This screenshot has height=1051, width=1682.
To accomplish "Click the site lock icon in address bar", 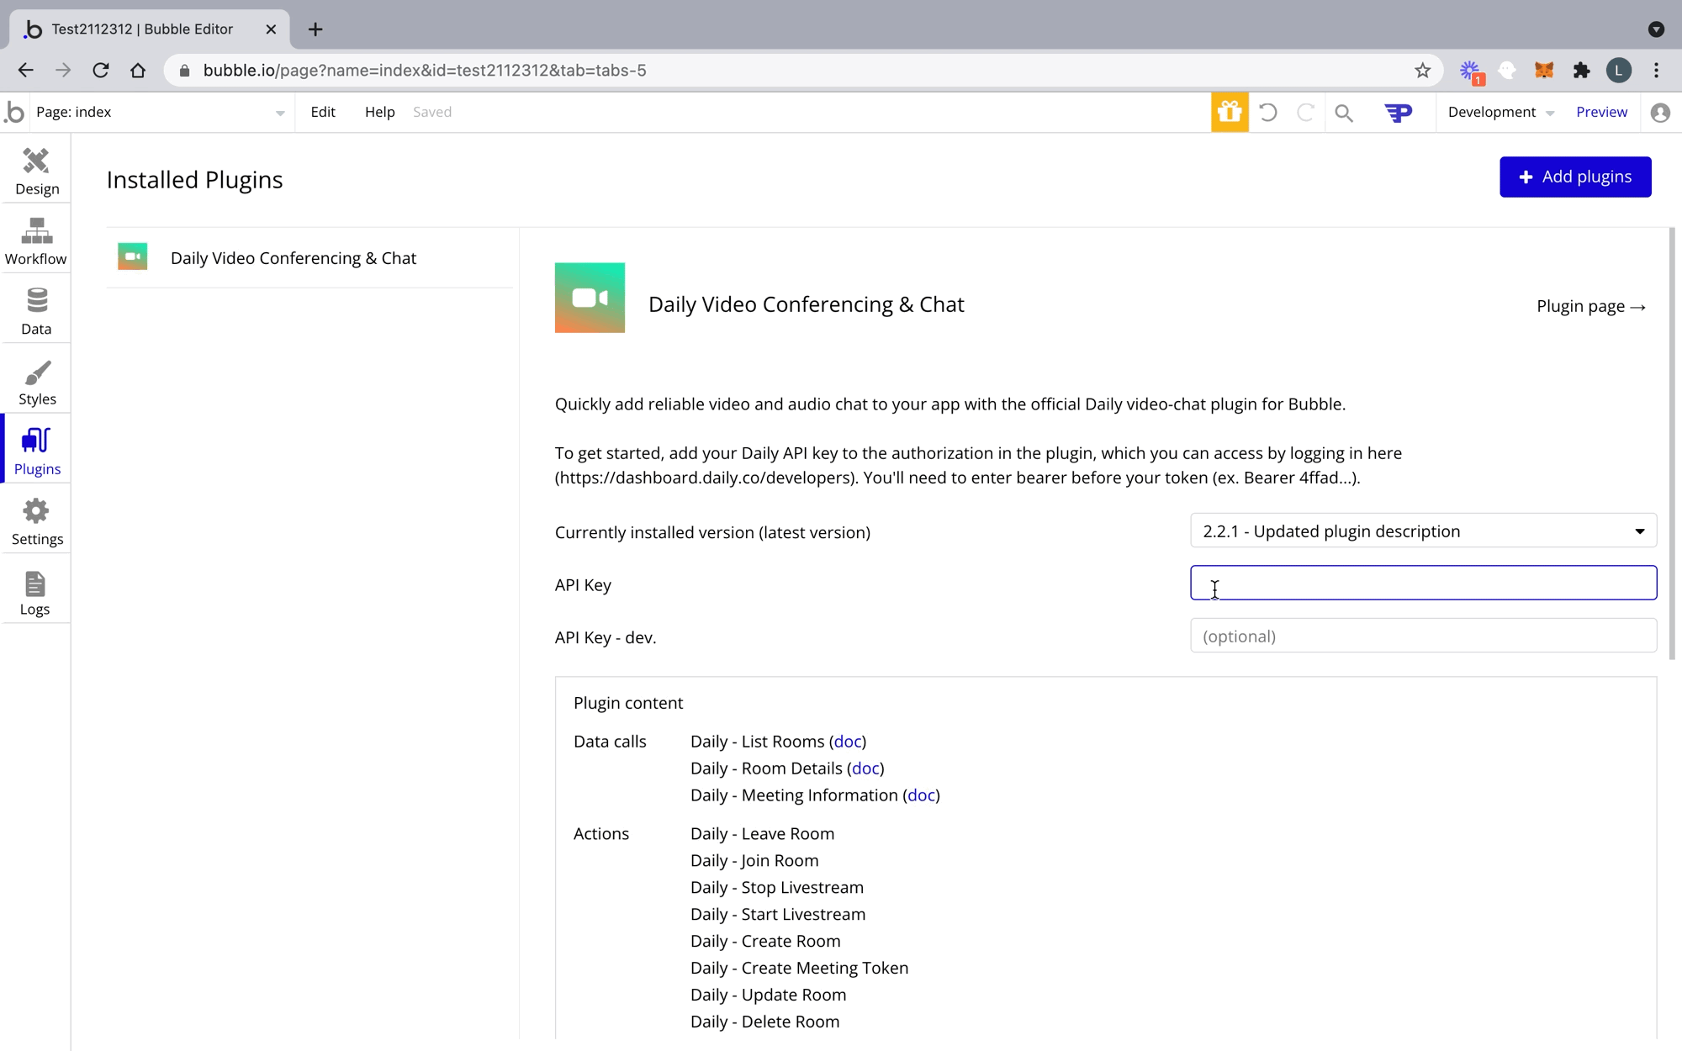I will tap(185, 71).
